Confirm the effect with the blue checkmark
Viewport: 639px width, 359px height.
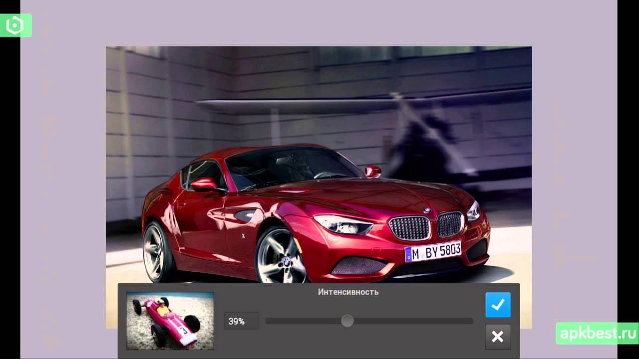click(498, 305)
